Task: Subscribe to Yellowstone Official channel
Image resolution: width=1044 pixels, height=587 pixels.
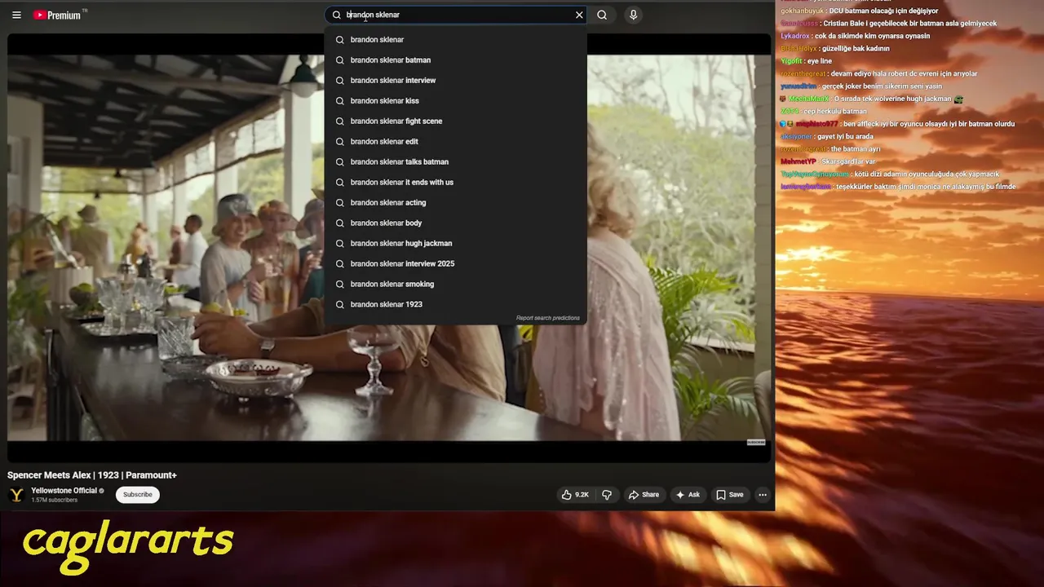Action: [137, 494]
